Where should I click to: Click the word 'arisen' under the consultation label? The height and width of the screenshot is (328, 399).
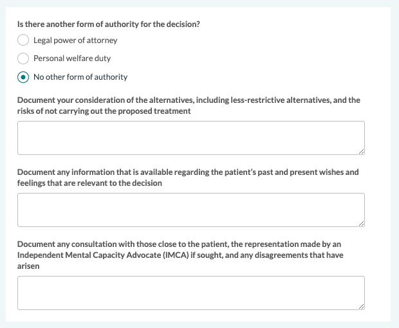[28, 266]
